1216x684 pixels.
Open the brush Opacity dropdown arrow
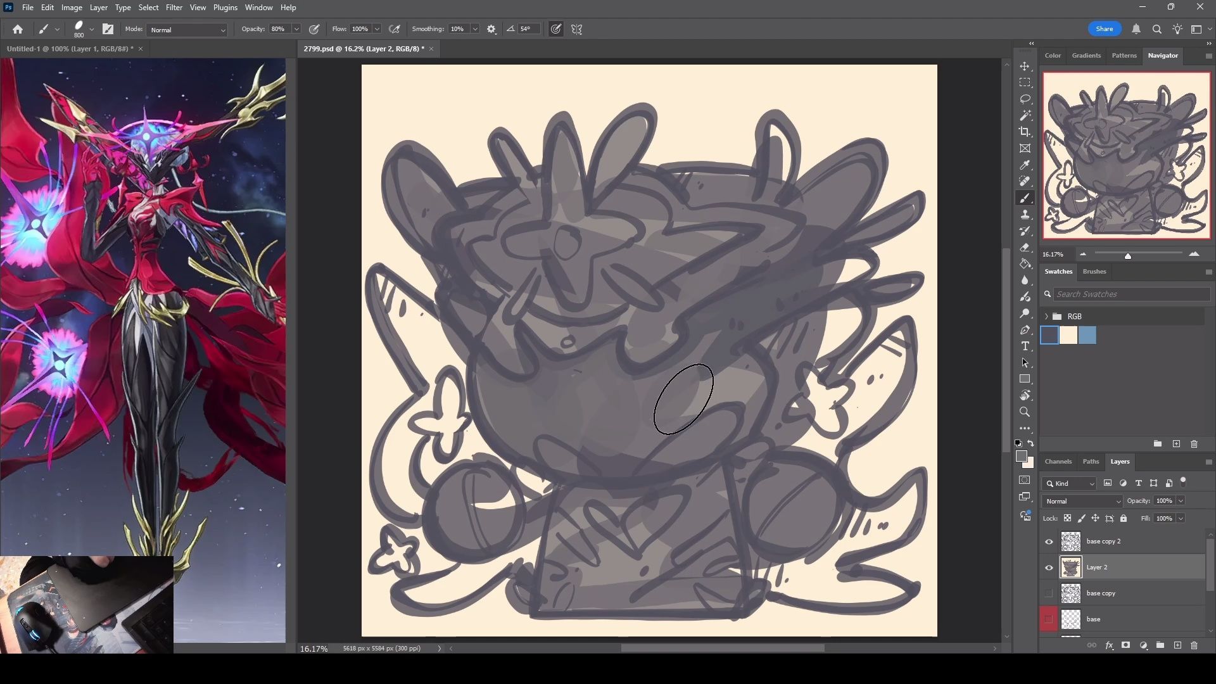click(296, 29)
